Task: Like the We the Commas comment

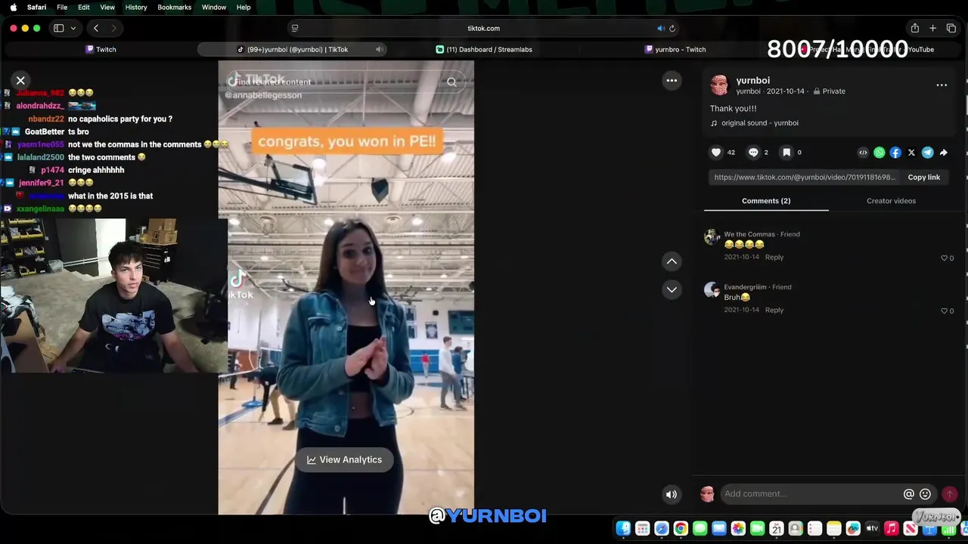Action: point(944,258)
